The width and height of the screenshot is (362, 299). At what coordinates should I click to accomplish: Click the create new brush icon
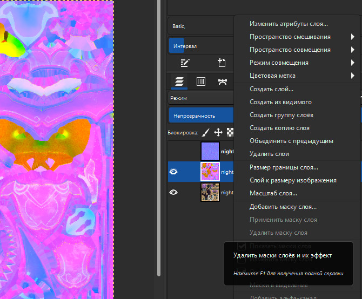click(222, 63)
